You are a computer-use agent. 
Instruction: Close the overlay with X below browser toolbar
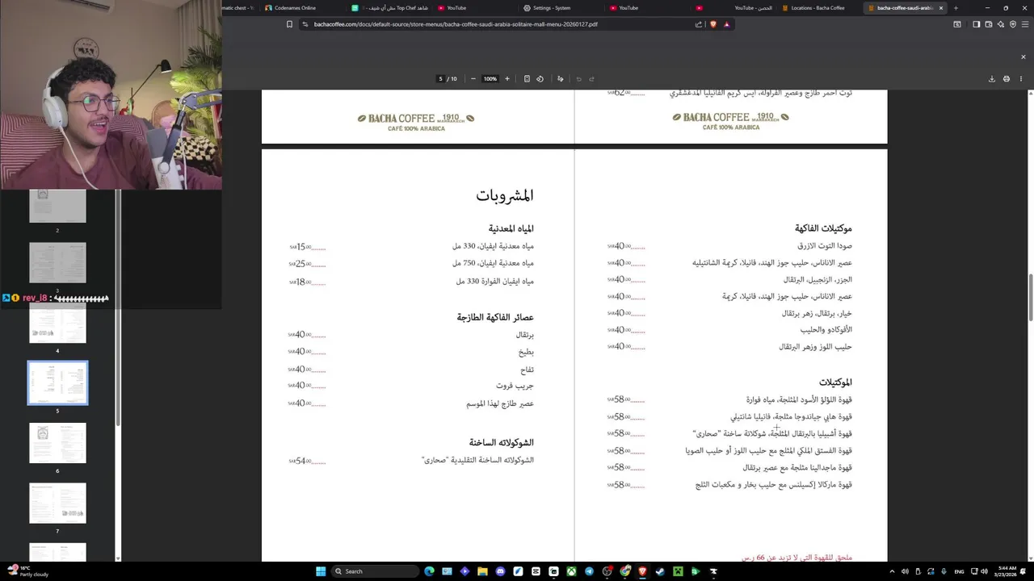click(1023, 56)
